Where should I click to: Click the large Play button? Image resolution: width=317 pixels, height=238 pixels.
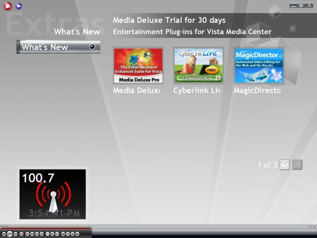pos(9,234)
